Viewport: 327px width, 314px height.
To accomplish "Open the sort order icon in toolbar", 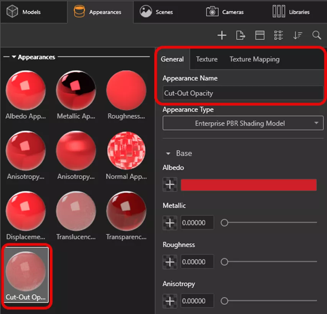I will click(297, 35).
